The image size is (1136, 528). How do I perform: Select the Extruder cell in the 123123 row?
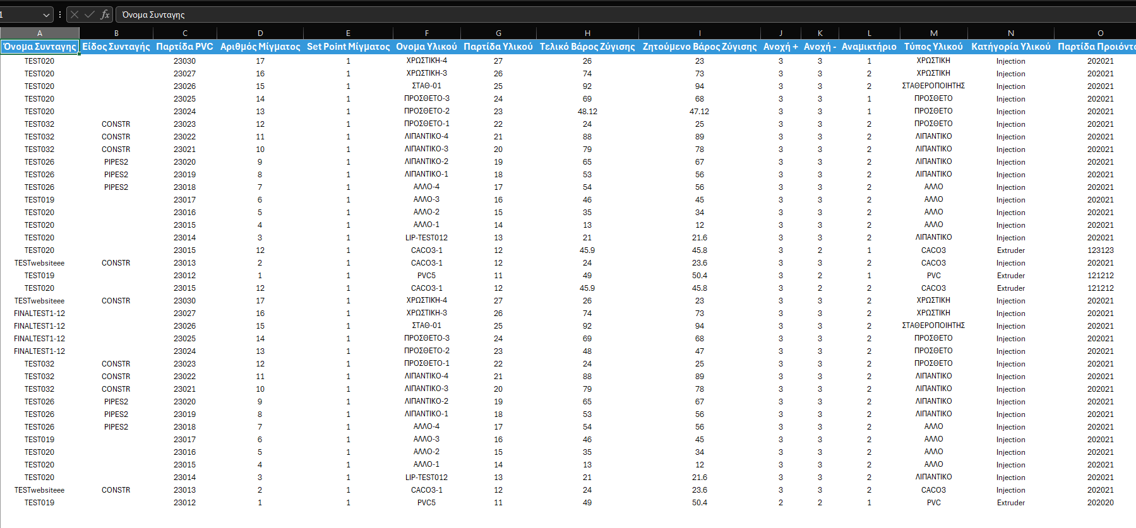click(x=1011, y=250)
